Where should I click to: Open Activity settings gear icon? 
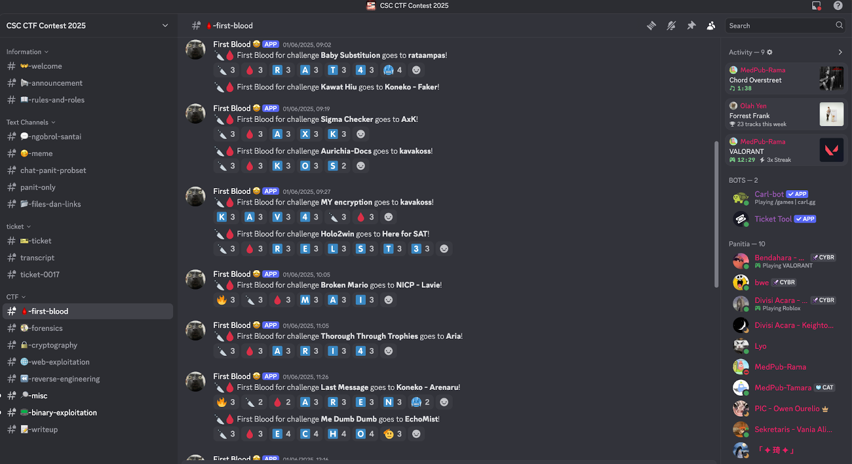pos(769,52)
